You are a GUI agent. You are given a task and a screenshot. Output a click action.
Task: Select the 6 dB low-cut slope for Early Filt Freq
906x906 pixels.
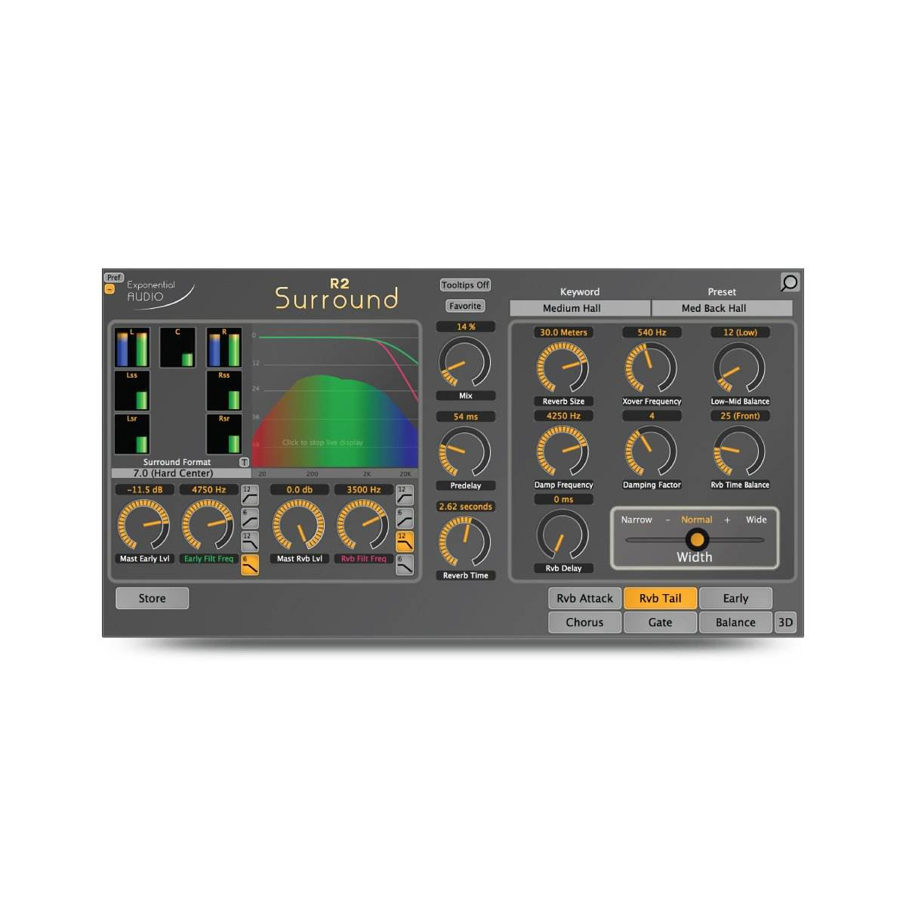(x=250, y=519)
